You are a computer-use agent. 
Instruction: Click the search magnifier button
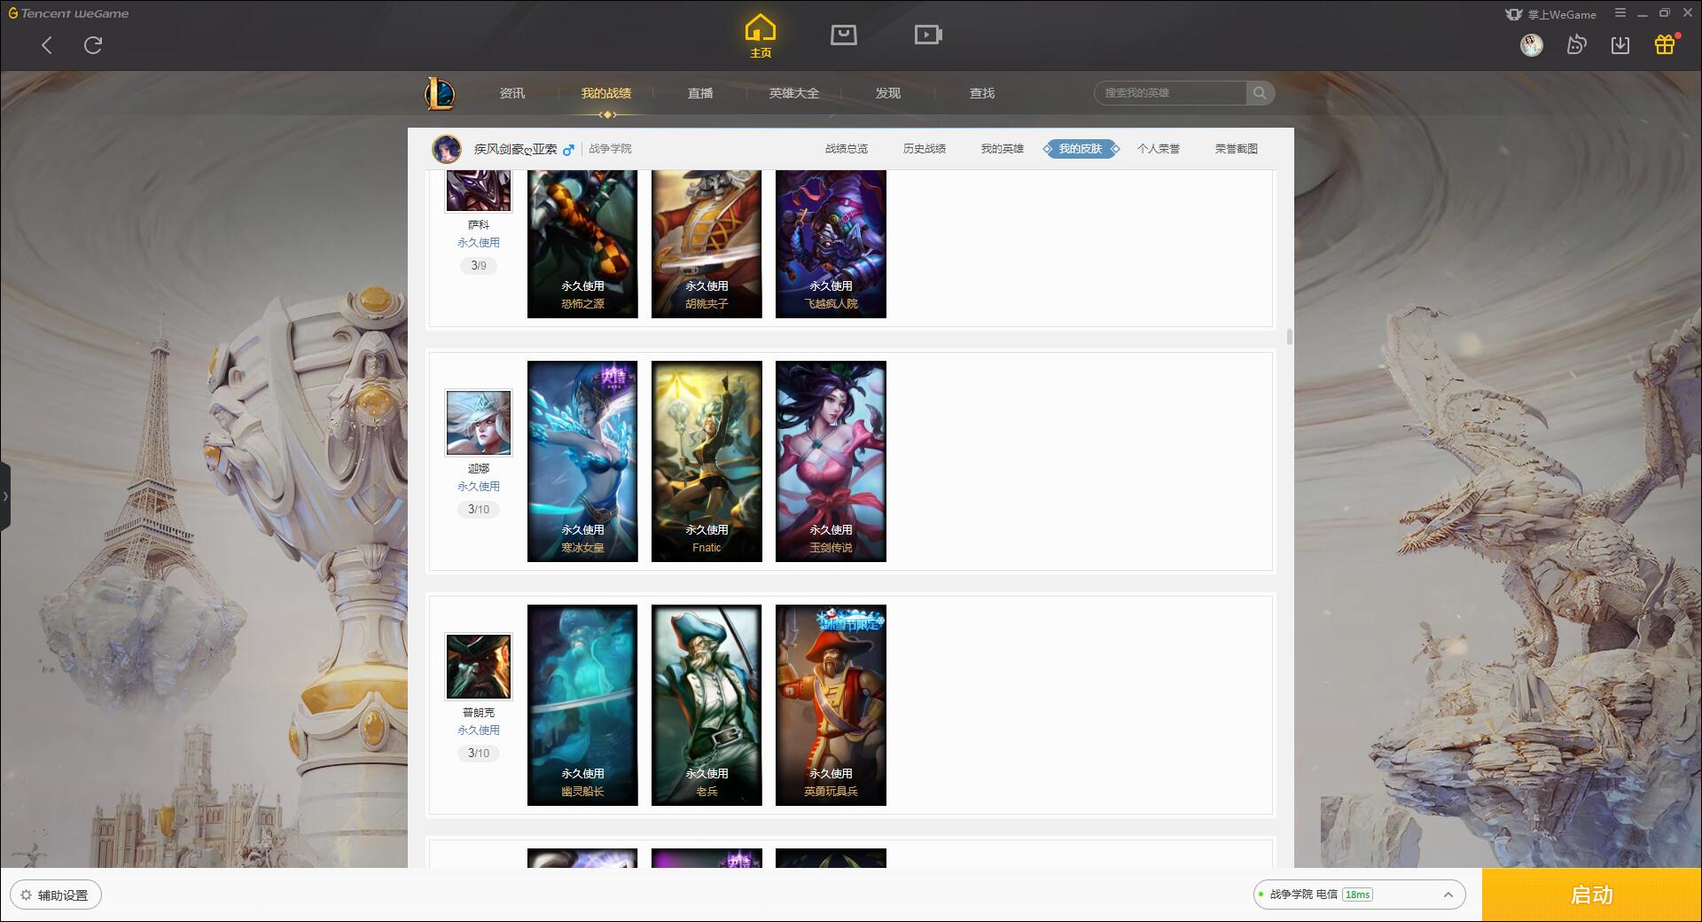[x=1260, y=93]
